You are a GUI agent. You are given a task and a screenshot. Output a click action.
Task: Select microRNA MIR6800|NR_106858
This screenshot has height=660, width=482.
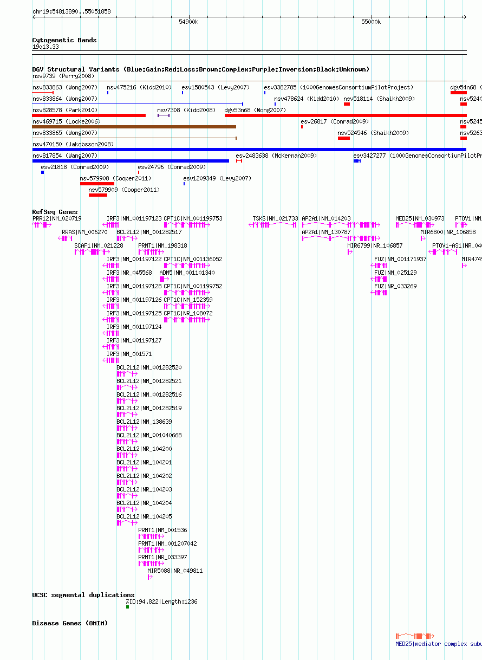[448, 232]
